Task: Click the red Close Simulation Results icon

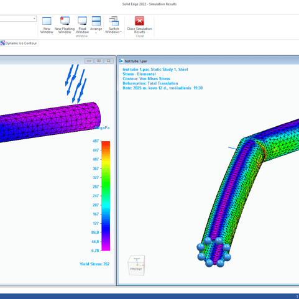Action: coord(139,21)
